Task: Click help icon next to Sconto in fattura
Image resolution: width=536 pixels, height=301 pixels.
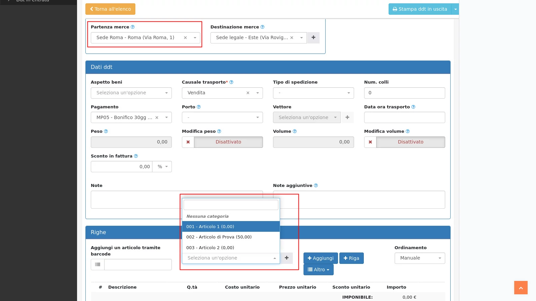Action: pos(136,156)
